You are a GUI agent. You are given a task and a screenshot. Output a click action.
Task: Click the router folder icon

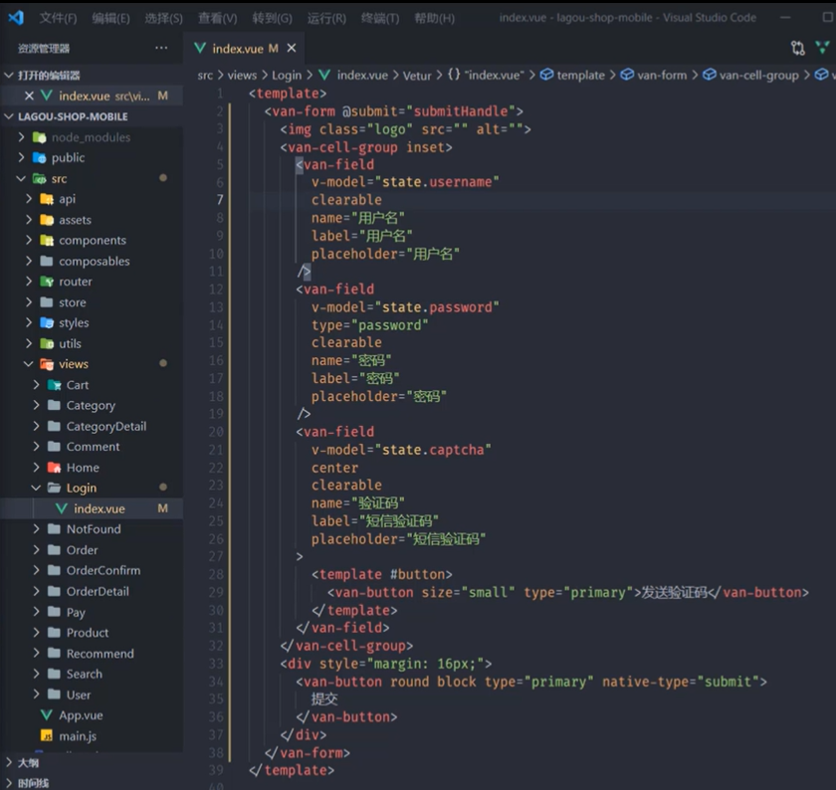click(x=47, y=282)
